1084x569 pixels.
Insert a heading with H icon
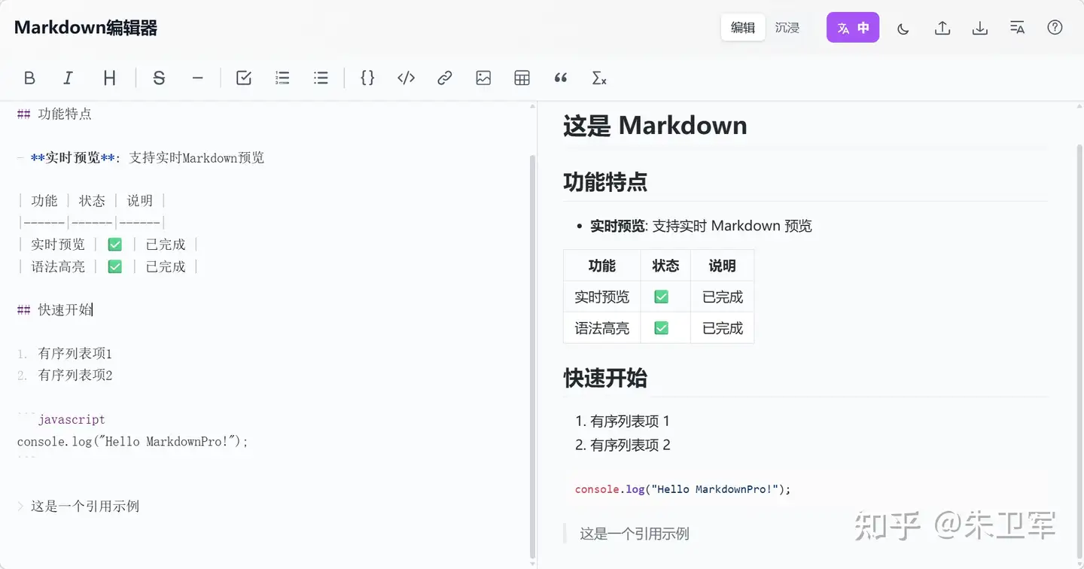point(110,78)
